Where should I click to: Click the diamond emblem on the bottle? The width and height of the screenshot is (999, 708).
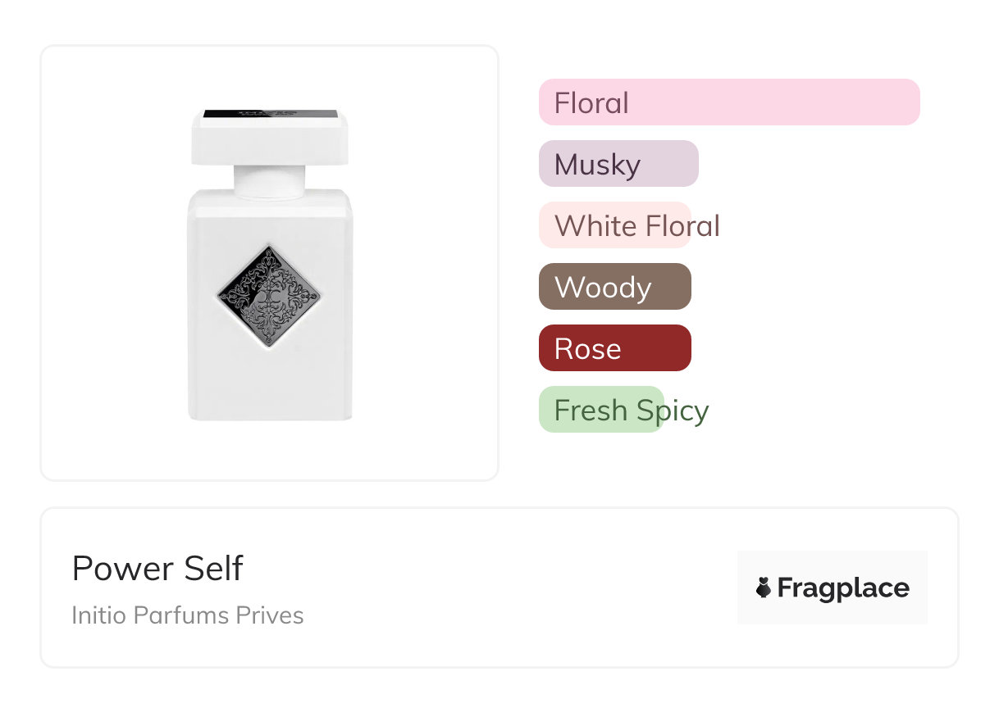[270, 298]
